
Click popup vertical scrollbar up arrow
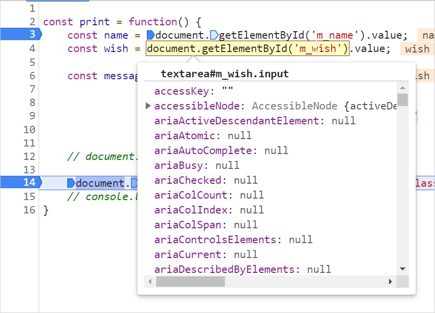pos(402,88)
